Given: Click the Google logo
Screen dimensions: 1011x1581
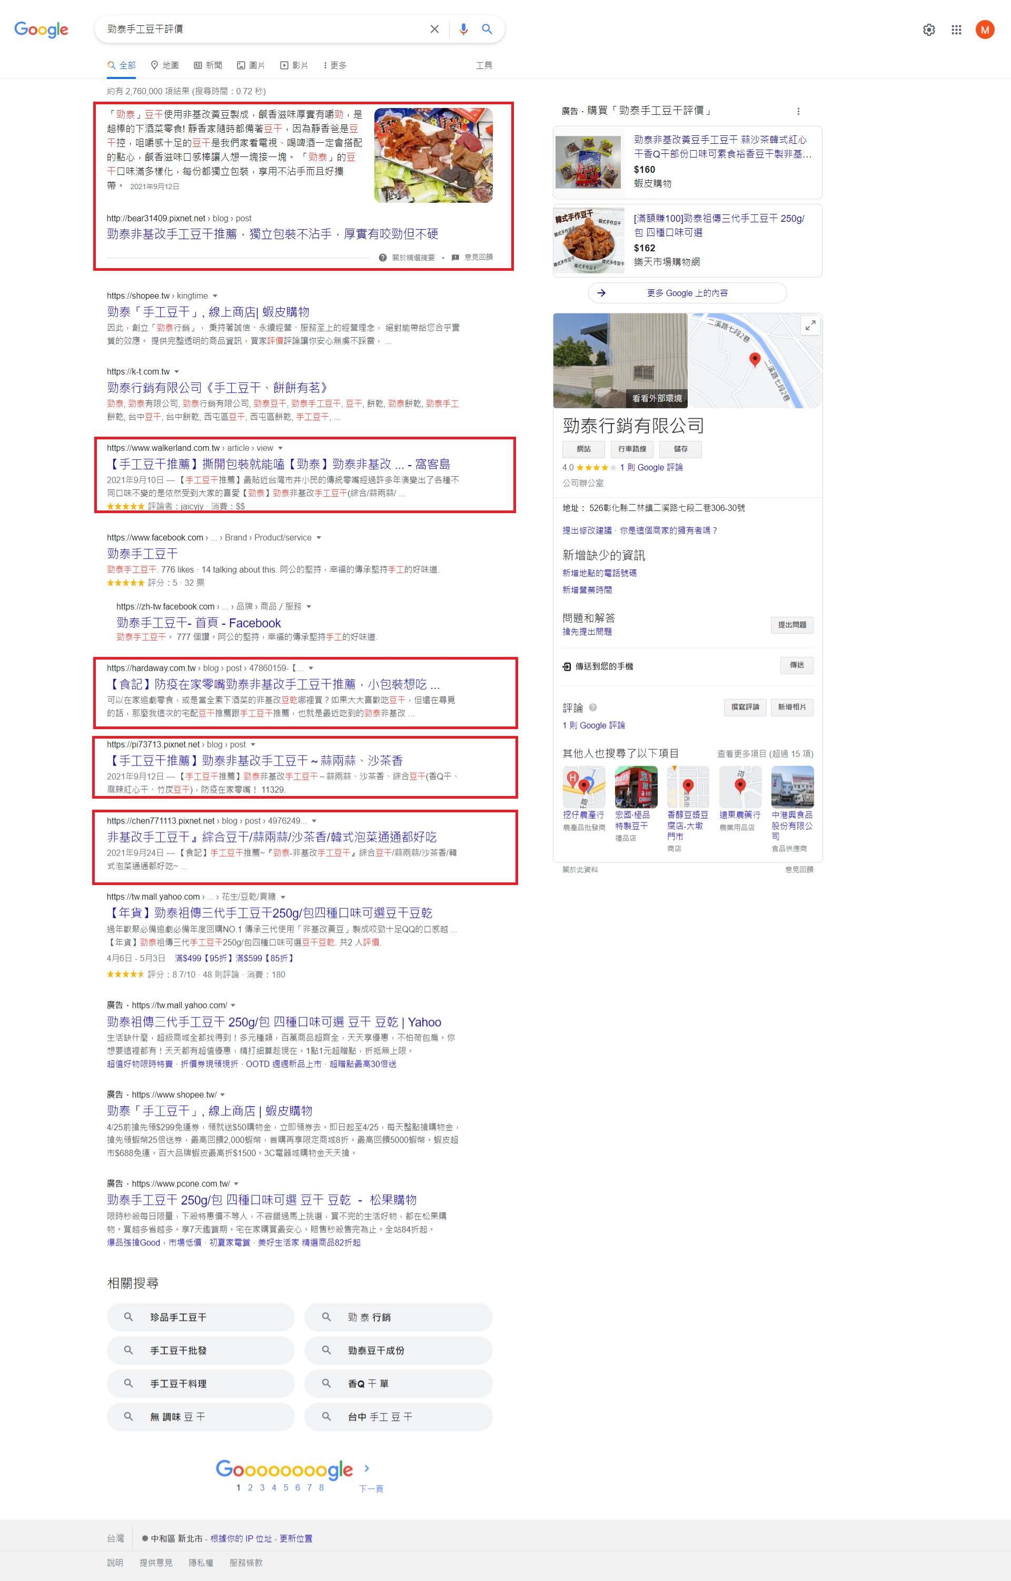Looking at the screenshot, I should pos(42,30).
